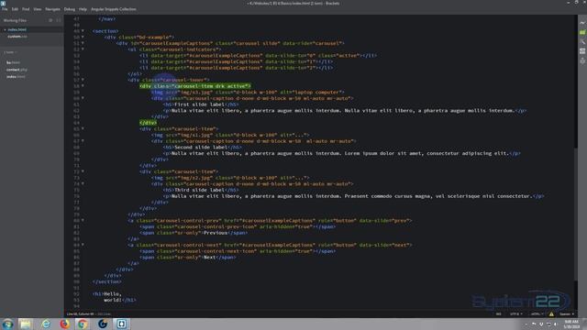
Task: Open Chrome from the taskbar
Action: pos(83,324)
